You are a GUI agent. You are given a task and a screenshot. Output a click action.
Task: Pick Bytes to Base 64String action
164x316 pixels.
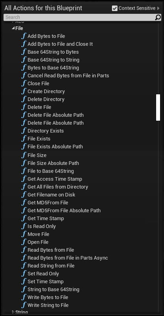point(53,67)
